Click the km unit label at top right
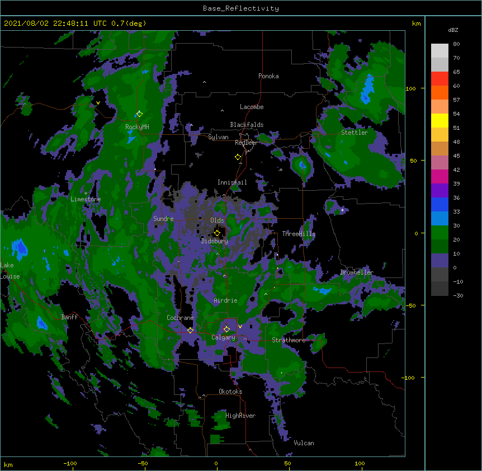Image resolution: width=482 pixels, height=471 pixels. click(416, 23)
